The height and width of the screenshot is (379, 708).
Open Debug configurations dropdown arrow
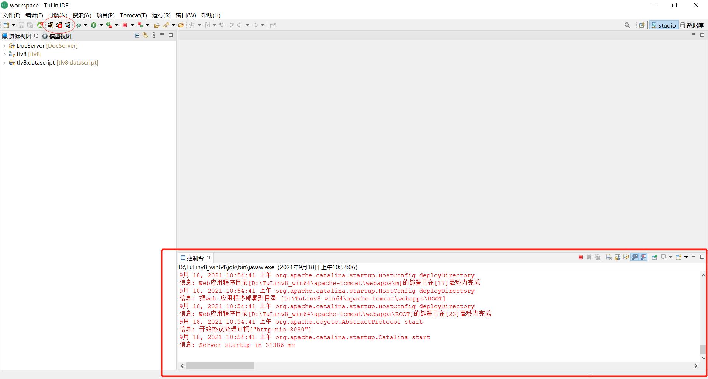click(86, 25)
